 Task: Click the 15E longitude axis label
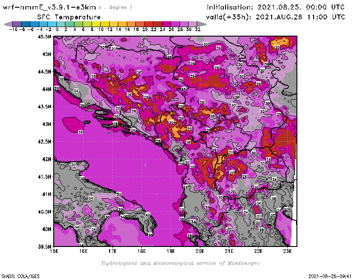pyautogui.click(x=54, y=251)
